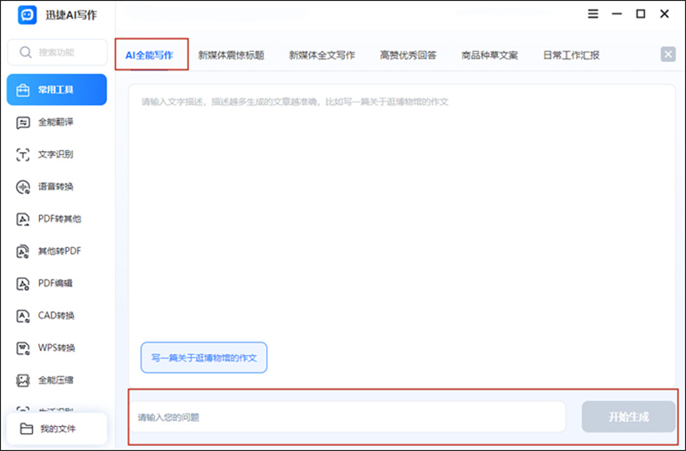Image resolution: width=686 pixels, height=451 pixels.
Task: Switch to 商品种草文案 tab
Action: pos(490,55)
